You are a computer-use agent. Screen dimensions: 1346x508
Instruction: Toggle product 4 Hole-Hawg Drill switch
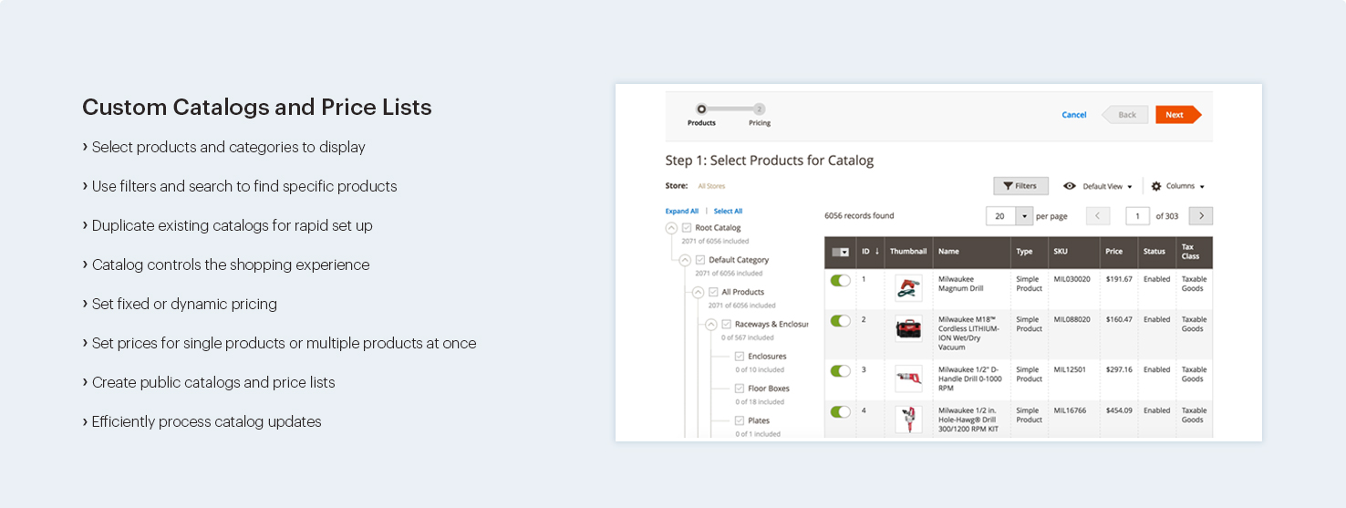point(840,411)
